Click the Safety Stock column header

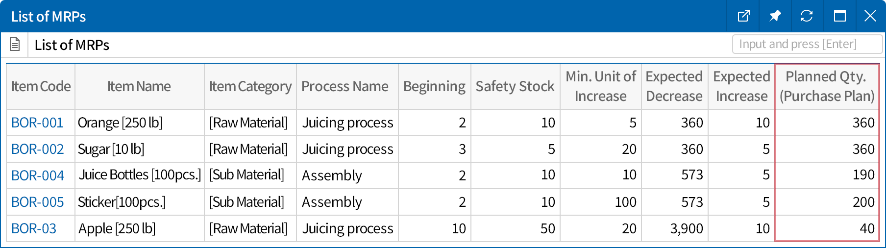coord(515,87)
